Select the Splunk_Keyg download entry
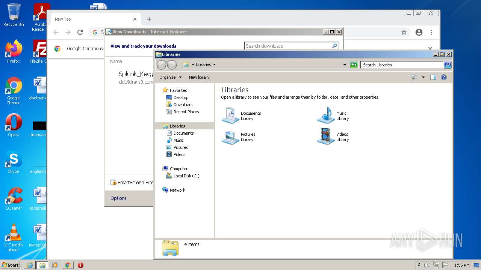Screen dimensions: 481x270 [131, 78]
